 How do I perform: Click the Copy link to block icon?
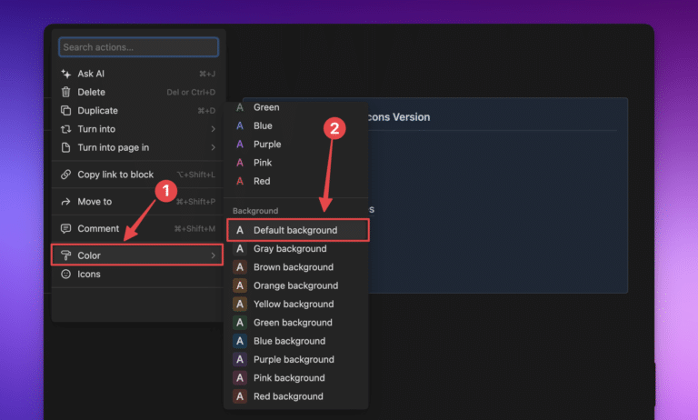tap(65, 175)
